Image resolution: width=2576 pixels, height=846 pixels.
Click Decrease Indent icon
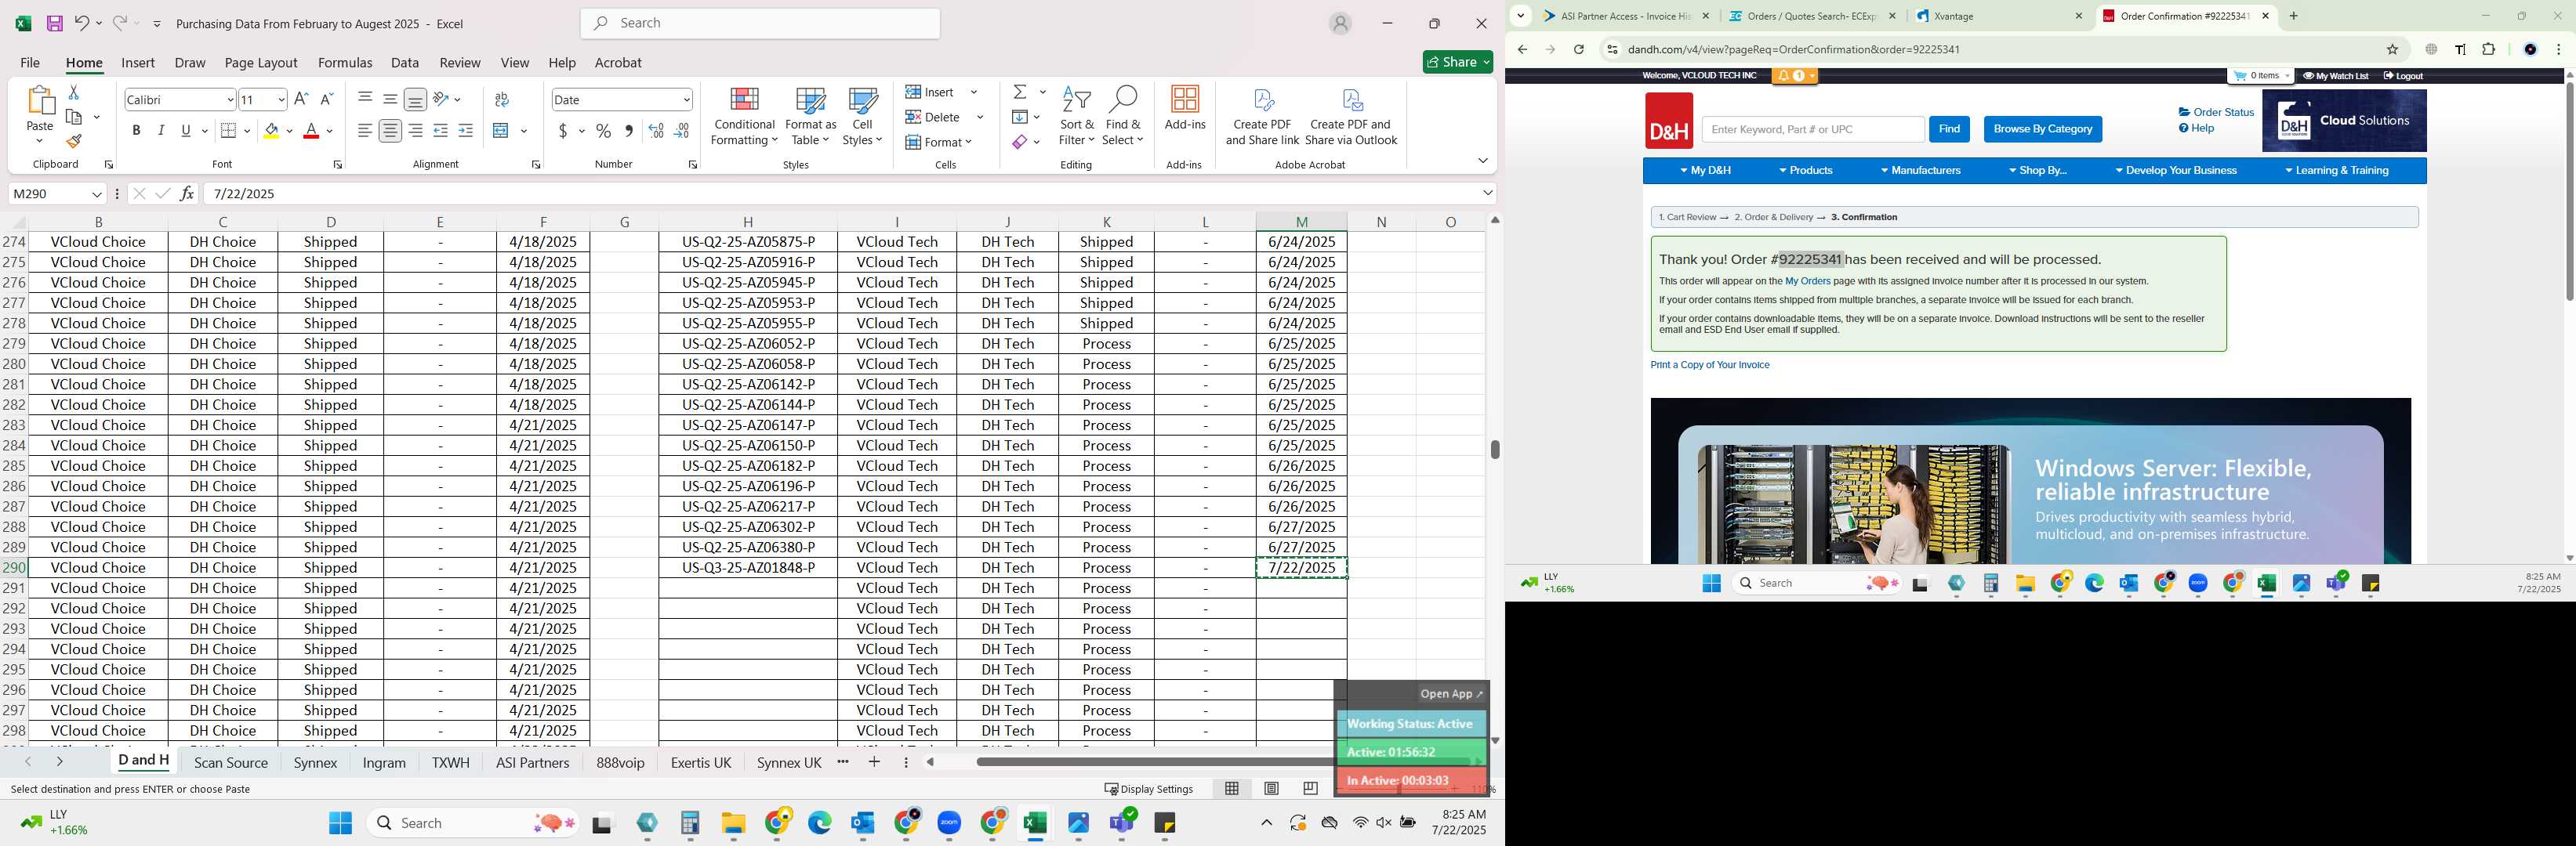440,131
